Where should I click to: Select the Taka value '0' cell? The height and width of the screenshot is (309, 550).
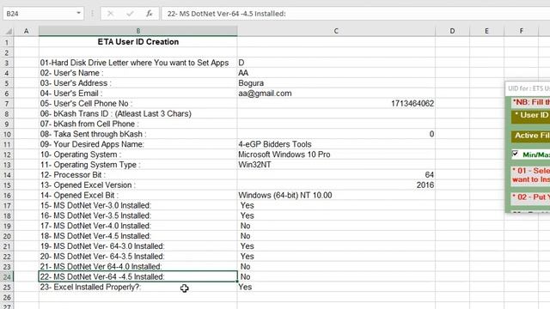tap(336, 134)
